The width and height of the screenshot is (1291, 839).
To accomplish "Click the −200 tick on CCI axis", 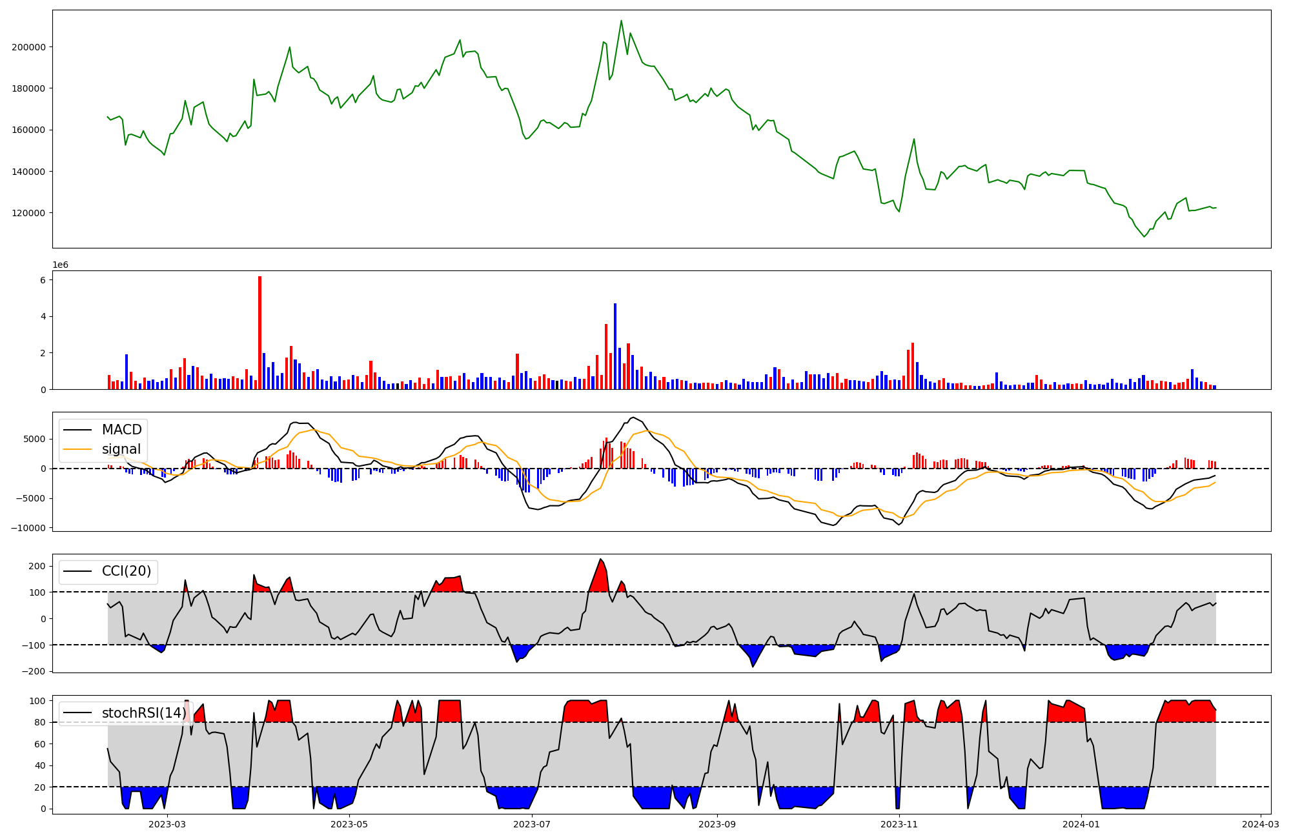I will pos(34,671).
